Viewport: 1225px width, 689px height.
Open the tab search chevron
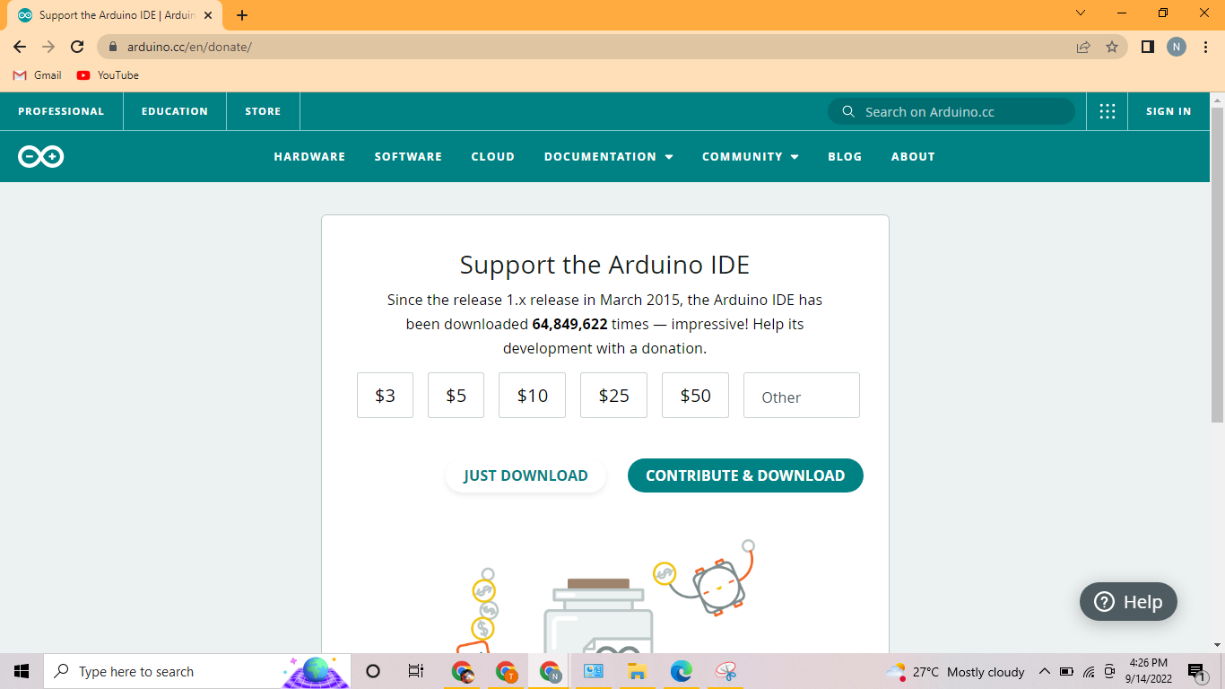coord(1081,13)
